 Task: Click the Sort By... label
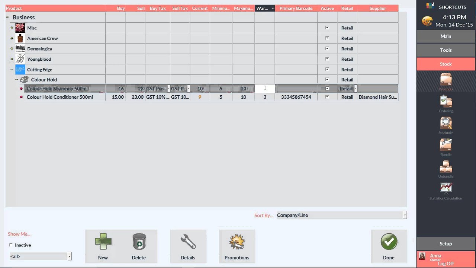click(264, 216)
